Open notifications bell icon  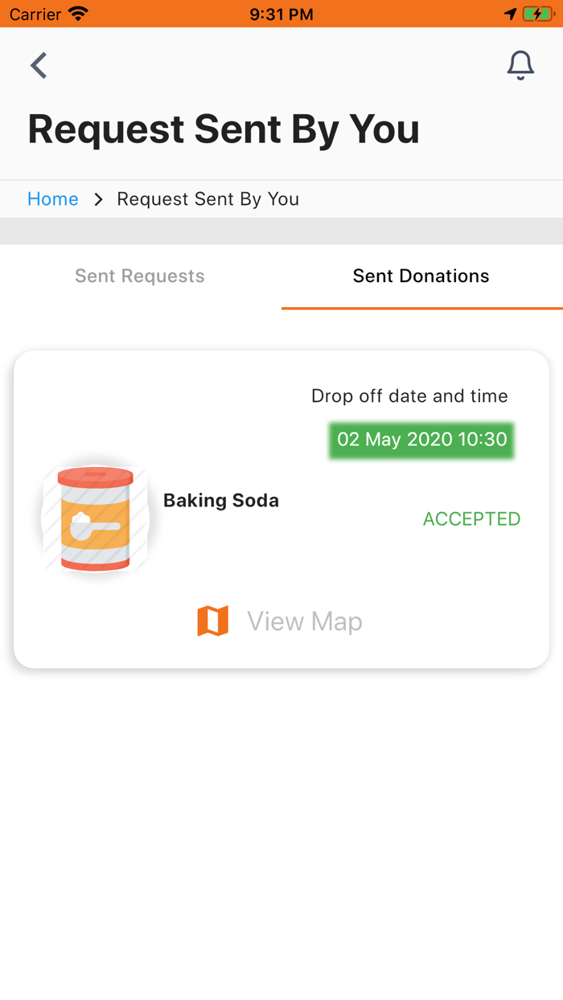point(520,65)
